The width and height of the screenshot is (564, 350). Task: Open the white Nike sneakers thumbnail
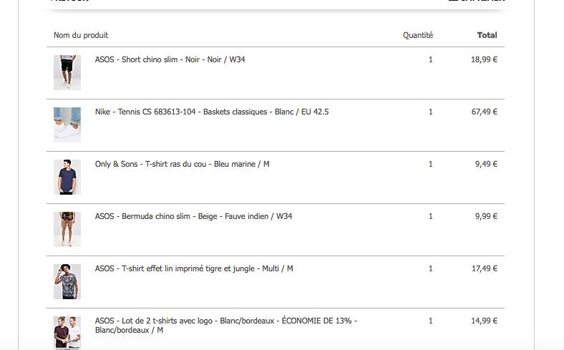pyautogui.click(x=67, y=125)
